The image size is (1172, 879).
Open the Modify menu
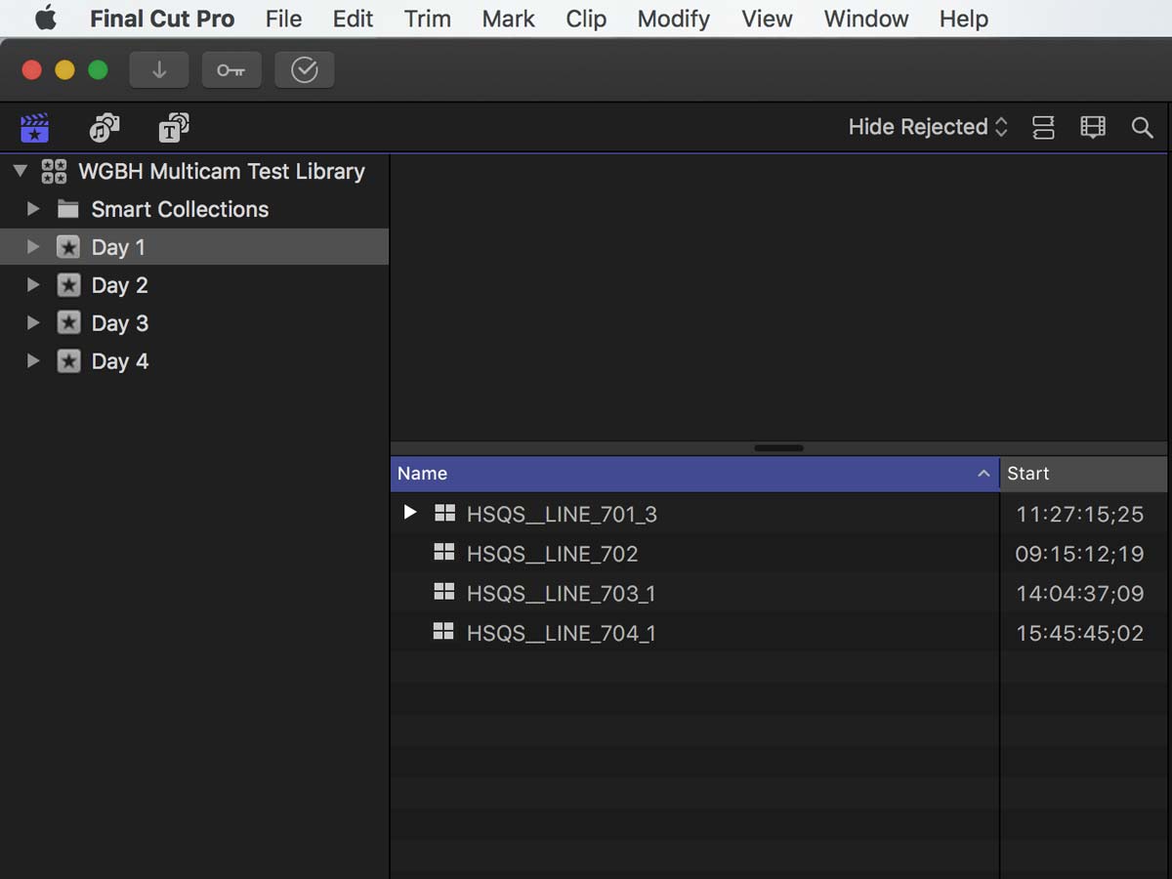[x=673, y=19]
